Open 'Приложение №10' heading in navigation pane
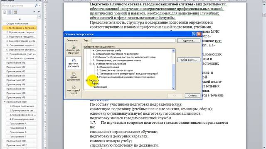This screenshot has width=266, height=149. [x=20, y=102]
